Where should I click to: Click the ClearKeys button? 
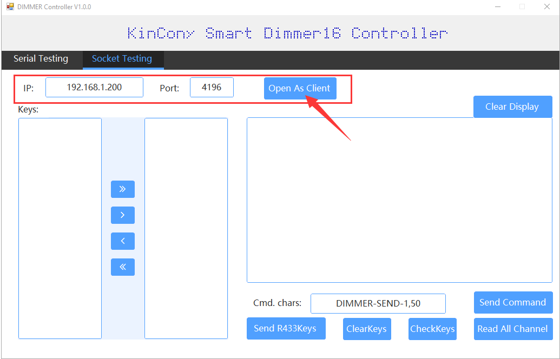click(x=366, y=329)
